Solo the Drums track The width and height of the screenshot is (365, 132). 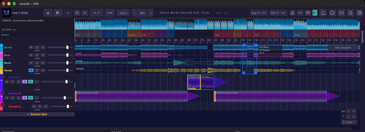37,47
